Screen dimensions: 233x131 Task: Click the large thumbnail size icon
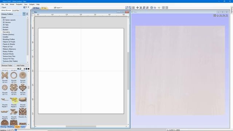point(28,69)
